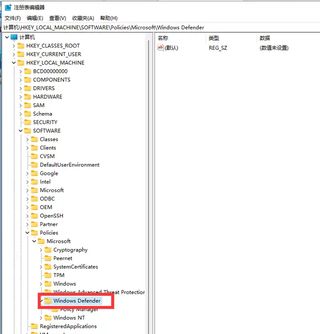Click the OpenSSH folder icon
Screen dimensions: 320x334
34,216
